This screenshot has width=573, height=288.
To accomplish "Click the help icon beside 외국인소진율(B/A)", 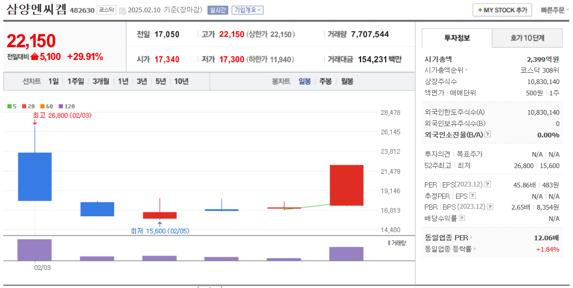I will click(x=488, y=135).
